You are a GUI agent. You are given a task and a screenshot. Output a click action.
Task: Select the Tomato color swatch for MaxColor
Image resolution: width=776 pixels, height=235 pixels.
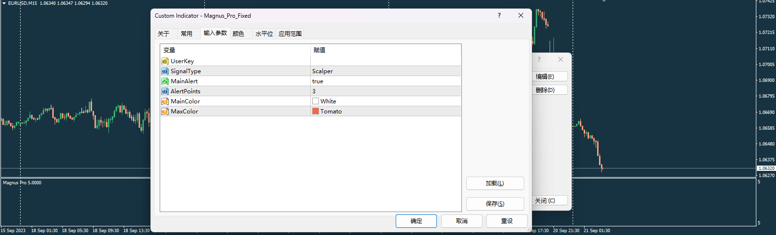point(316,111)
